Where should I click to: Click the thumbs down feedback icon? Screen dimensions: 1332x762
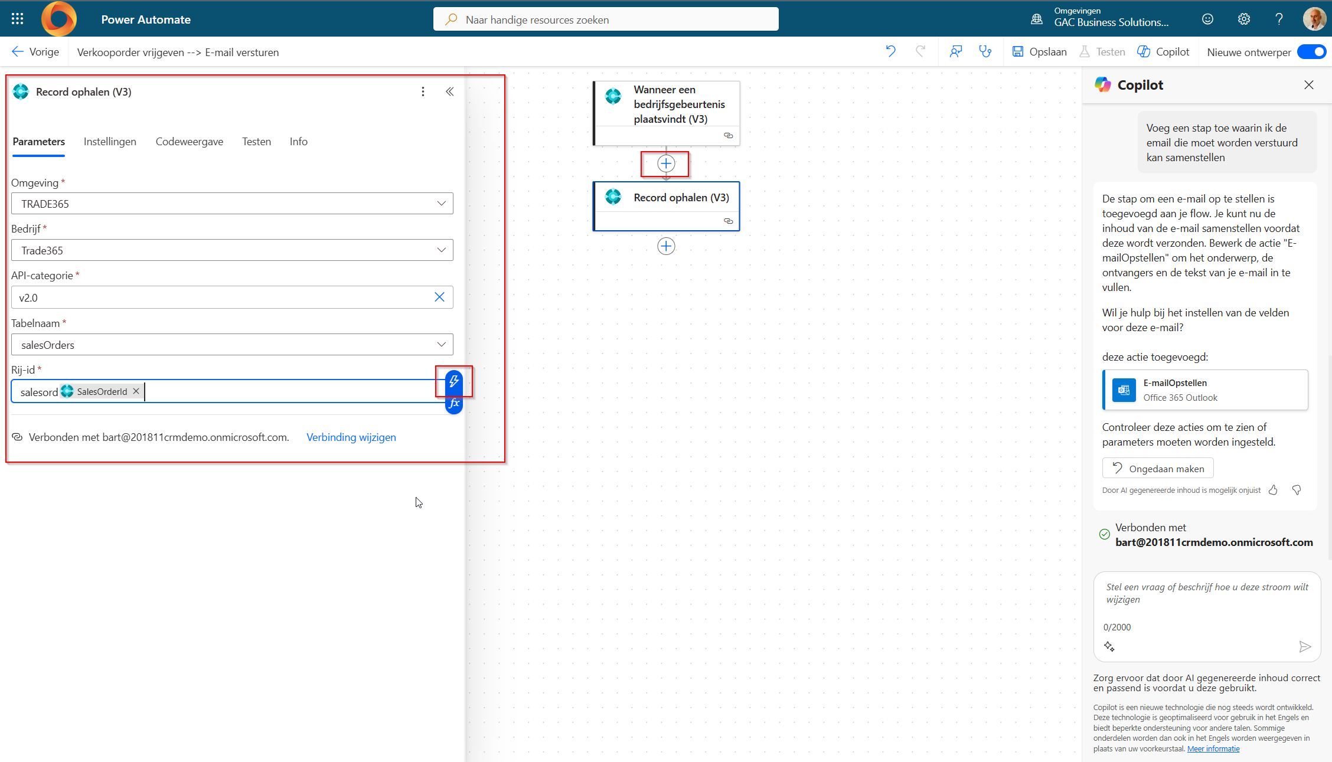click(1297, 490)
